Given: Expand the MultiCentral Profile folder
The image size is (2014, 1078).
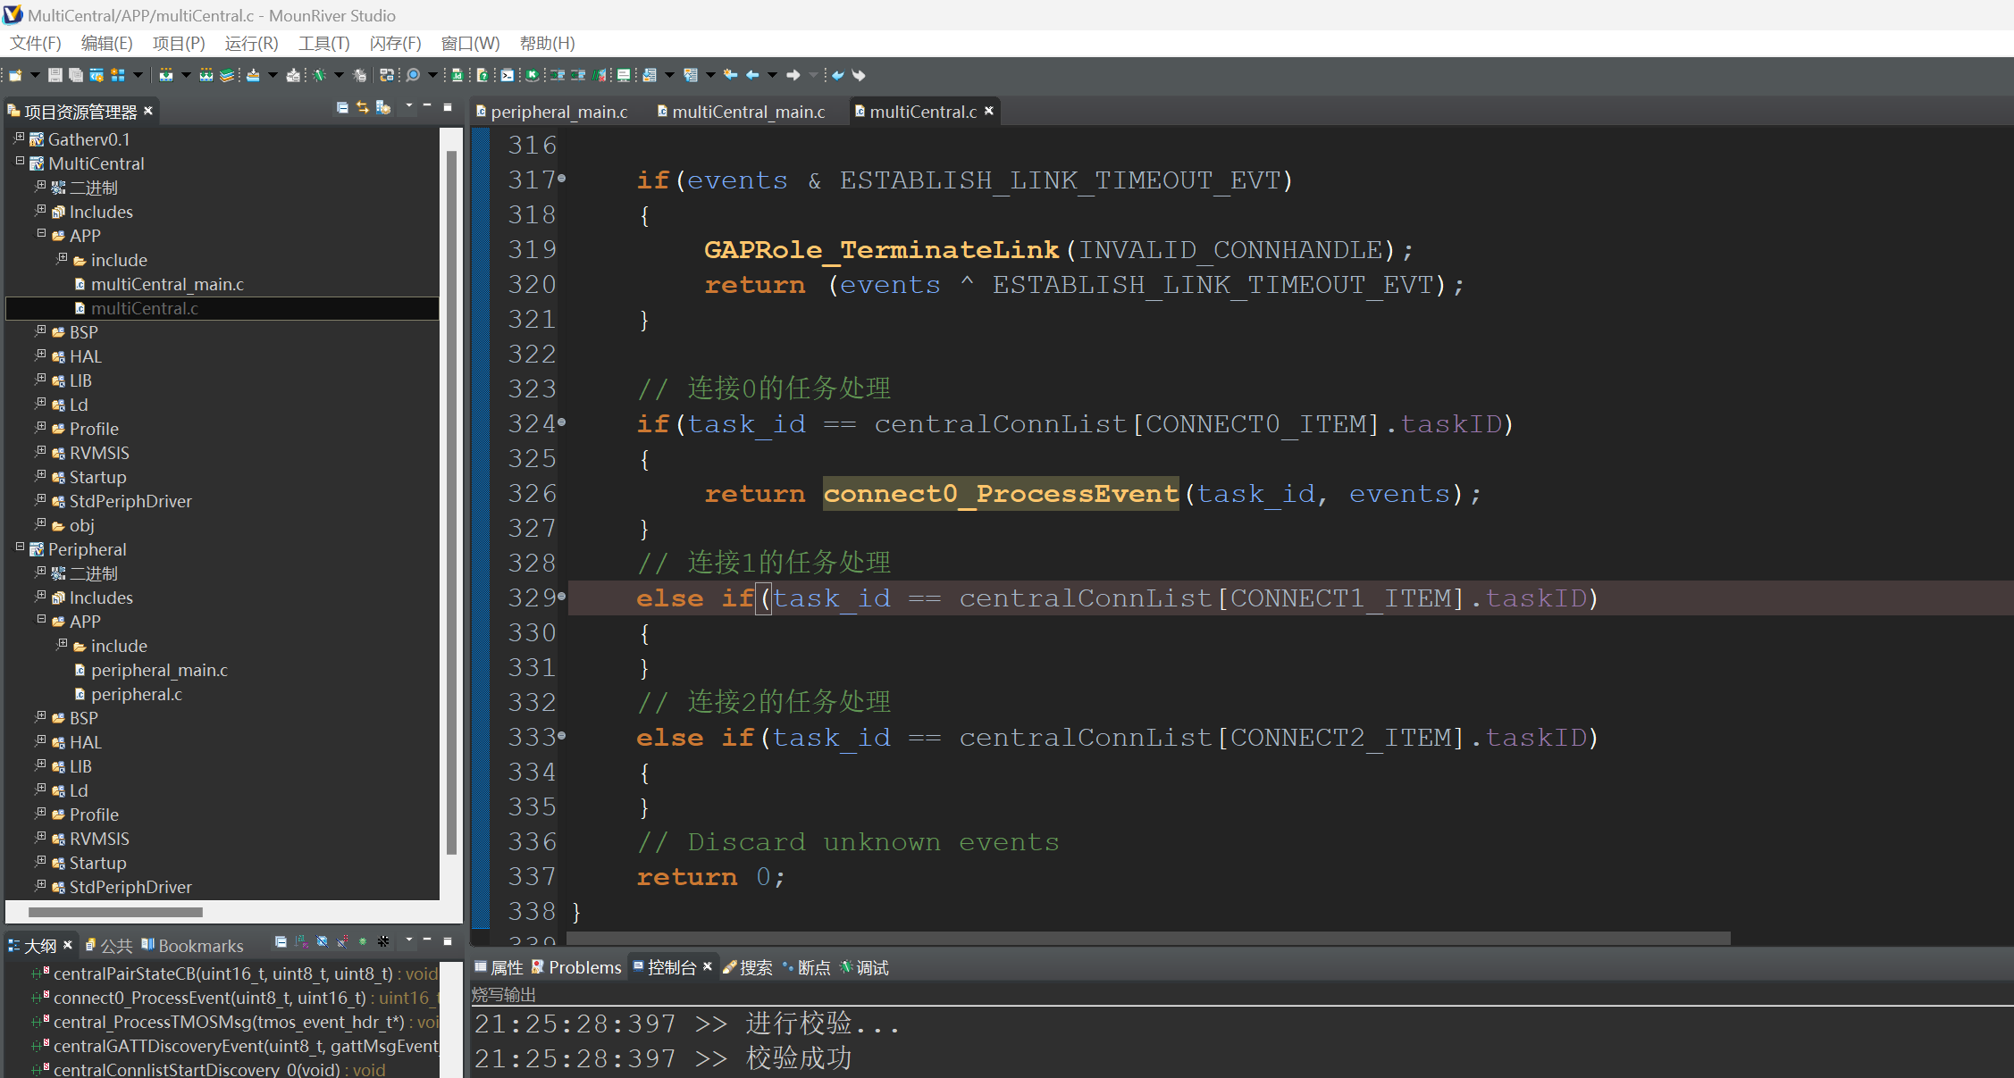Looking at the screenshot, I should tap(41, 427).
